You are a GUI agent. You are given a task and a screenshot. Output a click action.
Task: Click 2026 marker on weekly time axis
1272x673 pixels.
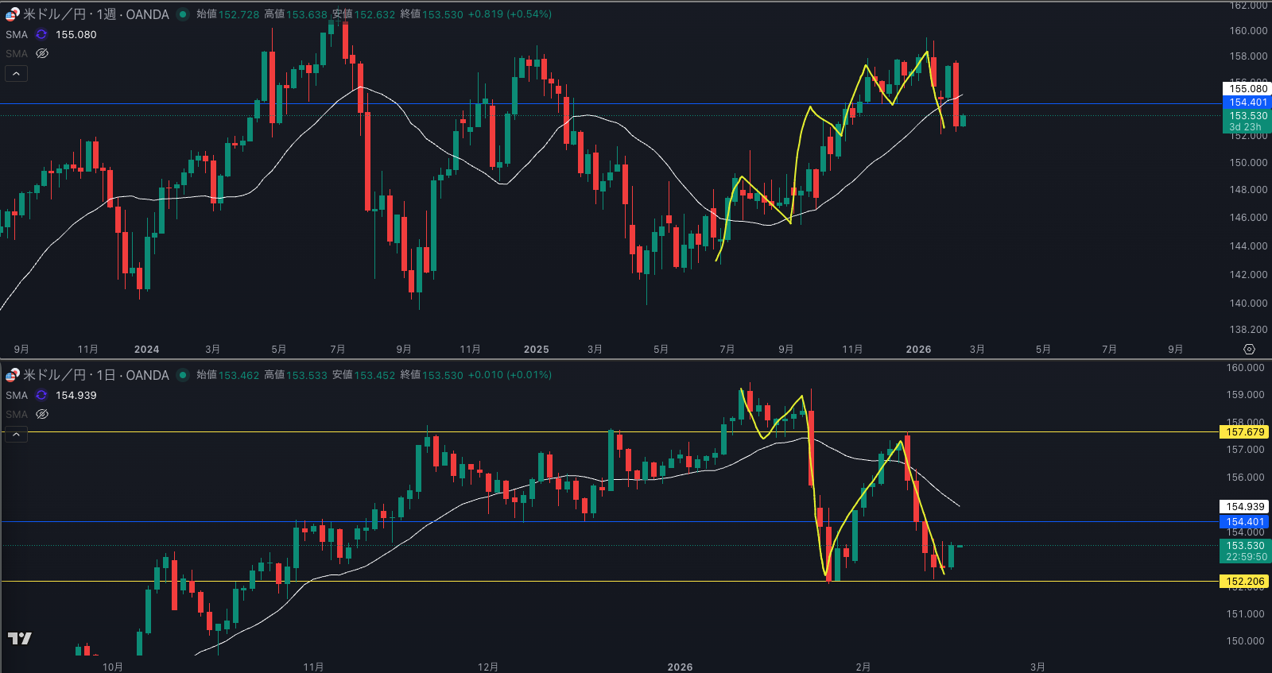pos(918,350)
